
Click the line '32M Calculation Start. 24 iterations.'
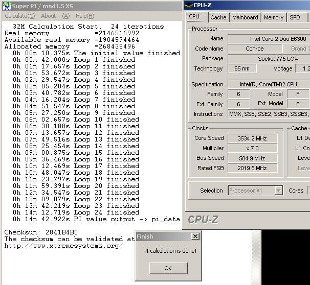pyautogui.click(x=90, y=27)
